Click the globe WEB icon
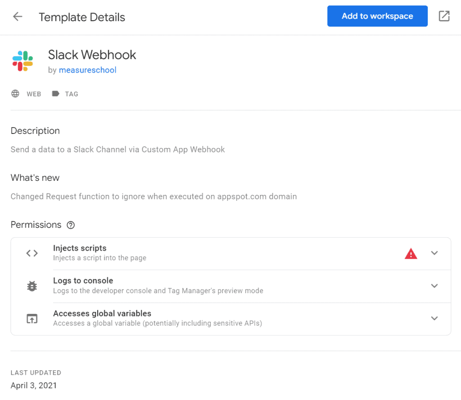This screenshot has width=461, height=400. 15,94
